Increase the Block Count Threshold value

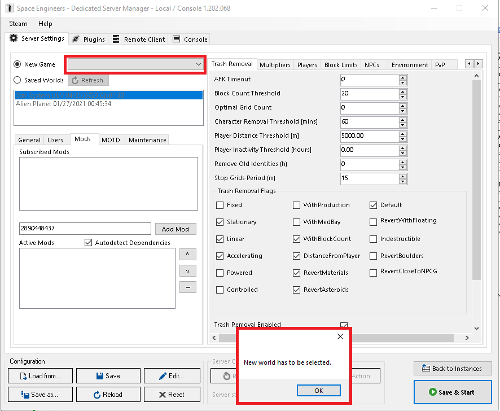point(402,91)
